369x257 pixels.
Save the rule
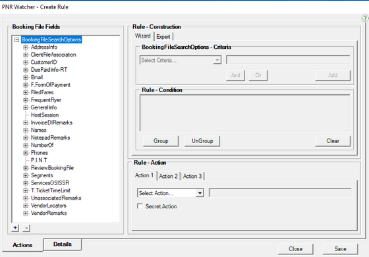(340, 249)
